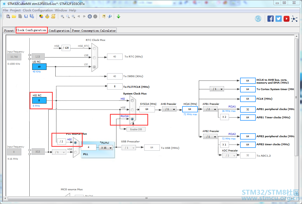The height and width of the screenshot is (204, 302).
Task: Click the Enable CSS button
Action: (x=136, y=129)
